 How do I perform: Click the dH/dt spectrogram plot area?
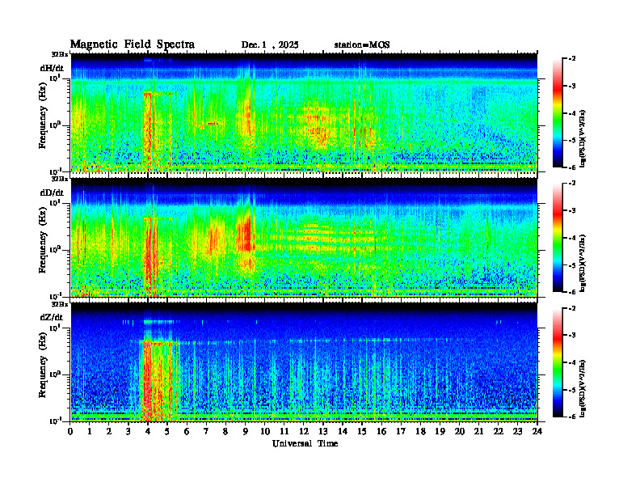(304, 112)
